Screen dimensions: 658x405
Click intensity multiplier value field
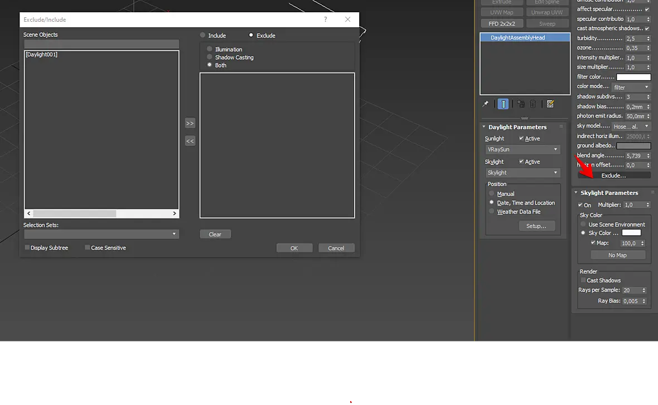(x=635, y=58)
